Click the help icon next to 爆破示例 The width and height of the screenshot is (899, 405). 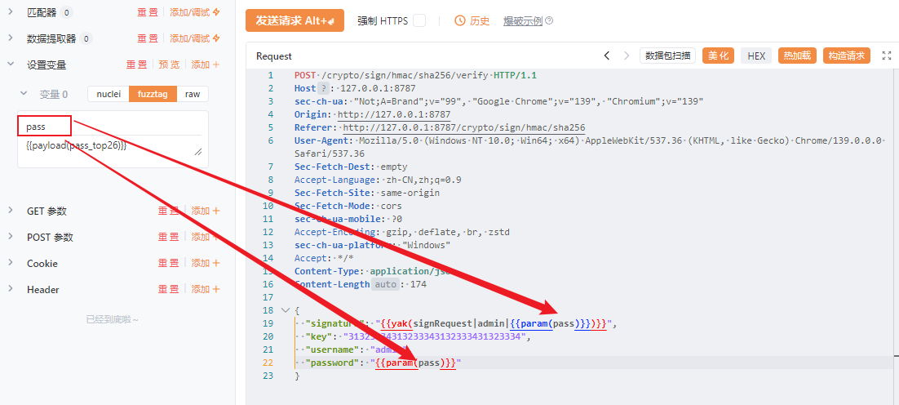point(549,20)
